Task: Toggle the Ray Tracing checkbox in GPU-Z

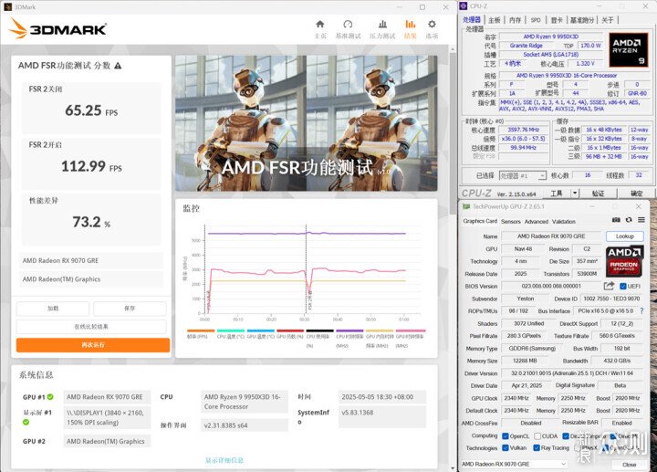Action: (537, 447)
